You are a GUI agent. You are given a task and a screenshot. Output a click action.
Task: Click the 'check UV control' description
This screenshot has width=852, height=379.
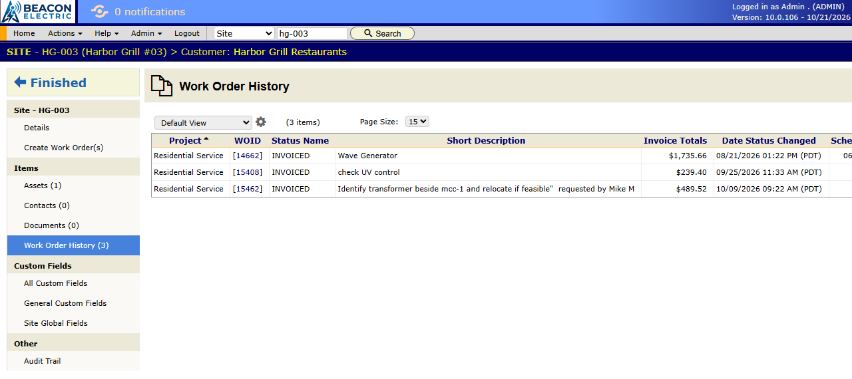[369, 172]
